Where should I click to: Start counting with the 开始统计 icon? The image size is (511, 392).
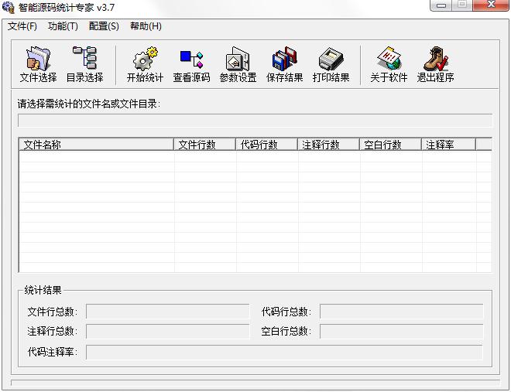[x=145, y=64]
